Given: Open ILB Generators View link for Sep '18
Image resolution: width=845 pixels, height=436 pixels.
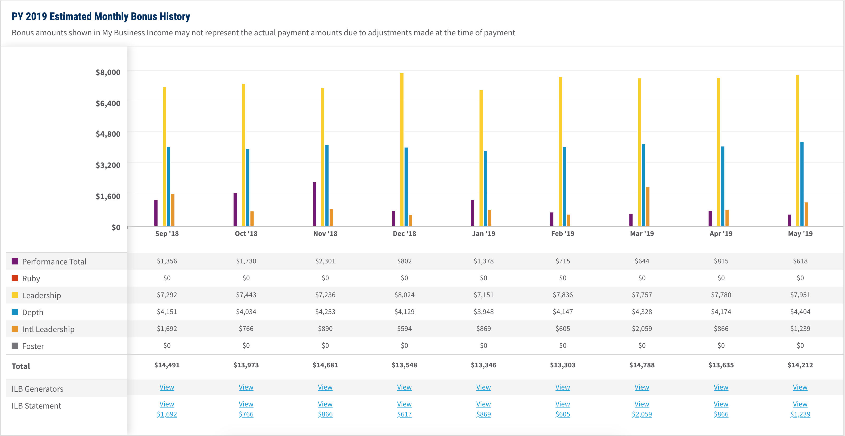Looking at the screenshot, I should tap(167, 387).
